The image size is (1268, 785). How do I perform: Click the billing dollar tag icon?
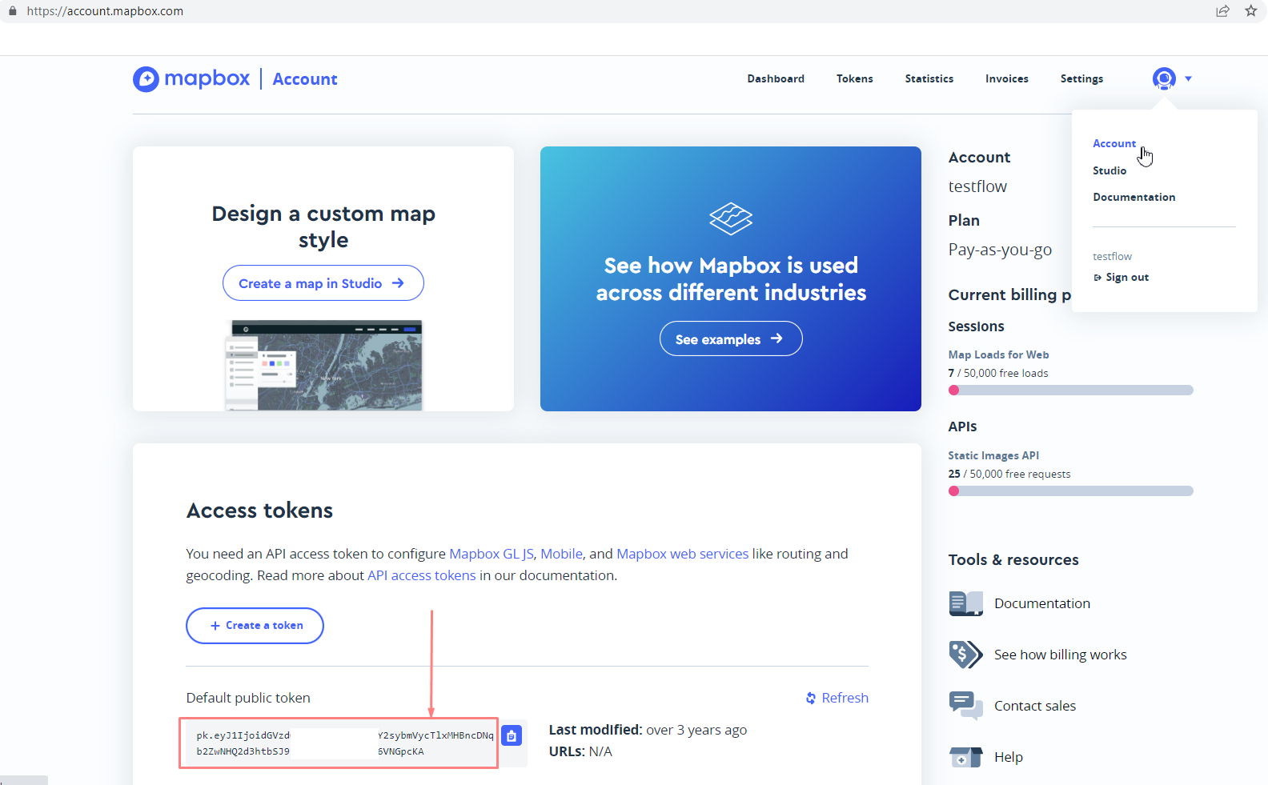pos(965,655)
